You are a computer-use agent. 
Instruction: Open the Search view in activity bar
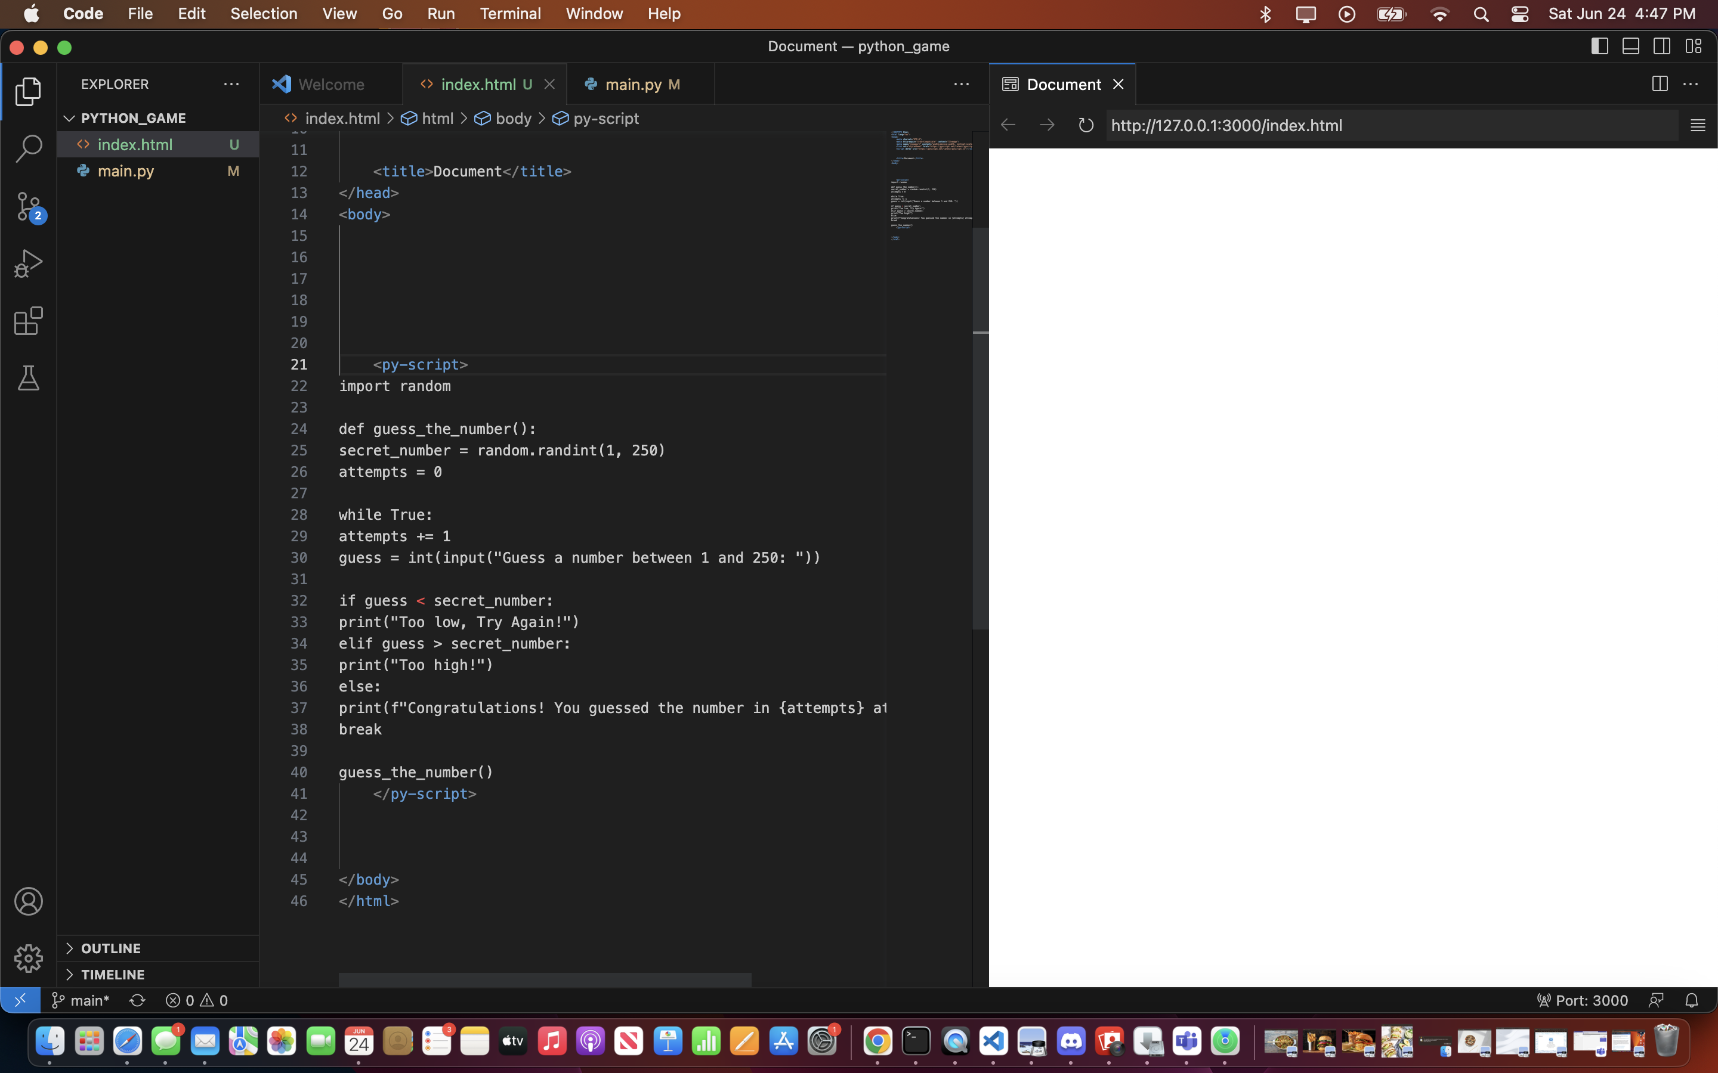pos(29,149)
